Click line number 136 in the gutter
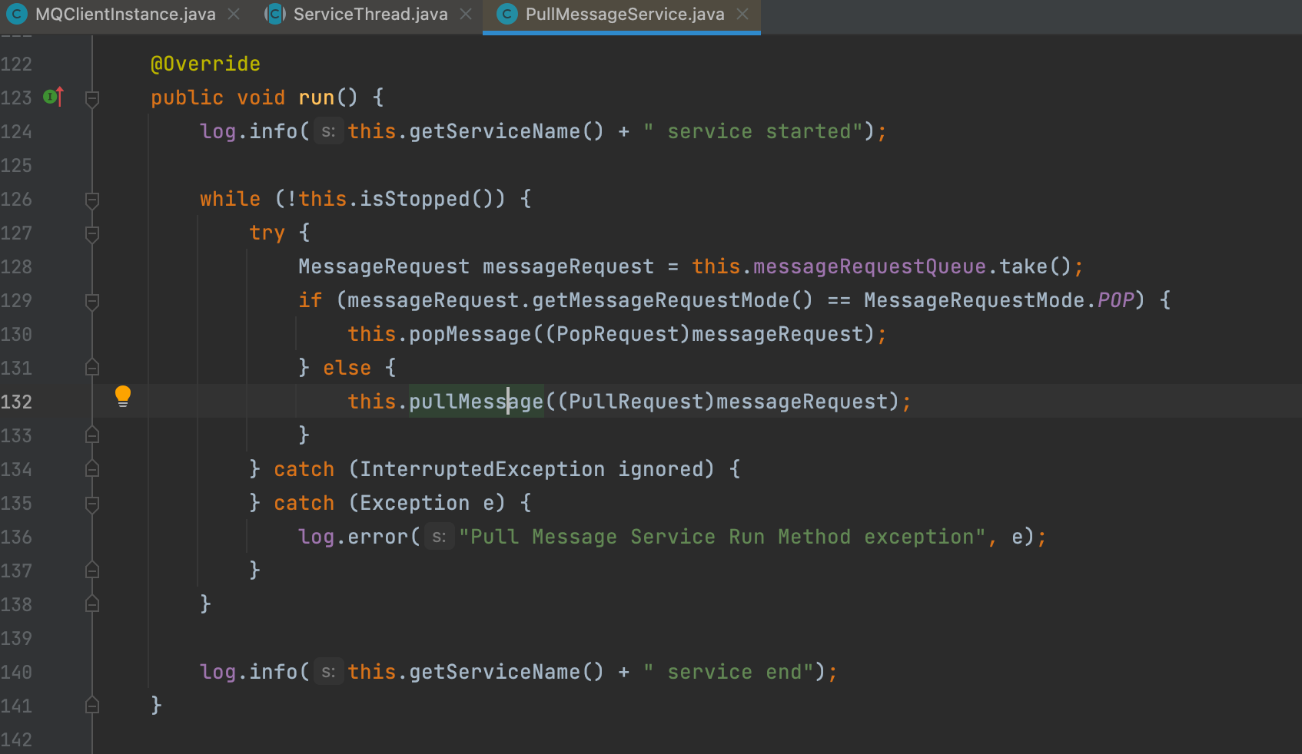The height and width of the screenshot is (754, 1302). tap(16, 537)
